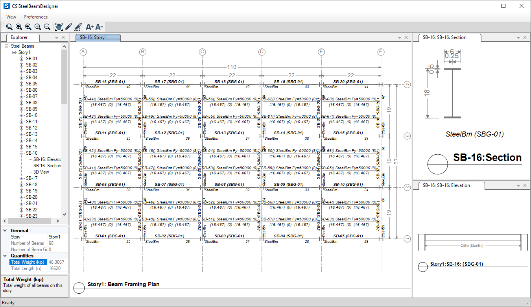Viewport: 531px width, 307px height.
Task: Select the Rubber Band Zoom tool
Action: coord(9,27)
